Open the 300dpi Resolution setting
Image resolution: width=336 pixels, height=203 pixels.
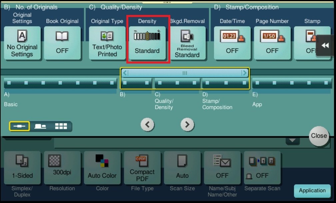[x=62, y=168]
